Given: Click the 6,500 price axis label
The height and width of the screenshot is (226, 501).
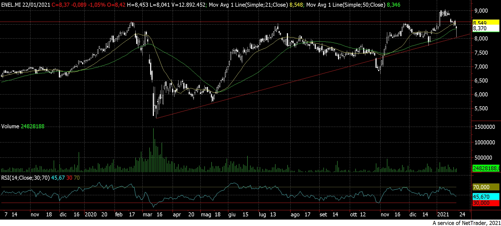Looking at the screenshot, I should pos(481,80).
